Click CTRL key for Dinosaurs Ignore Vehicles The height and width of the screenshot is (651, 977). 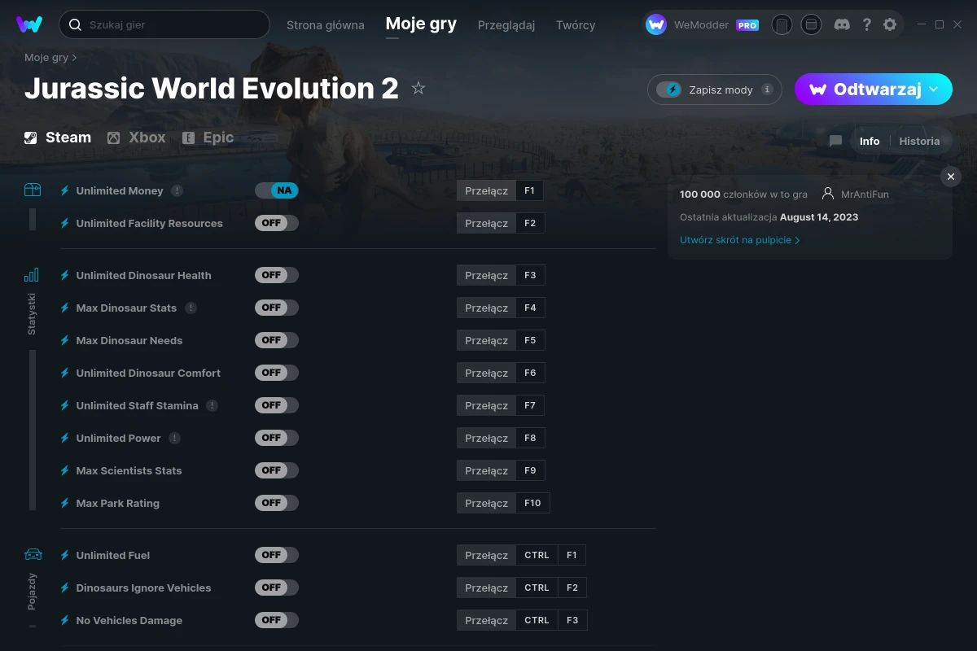(537, 588)
